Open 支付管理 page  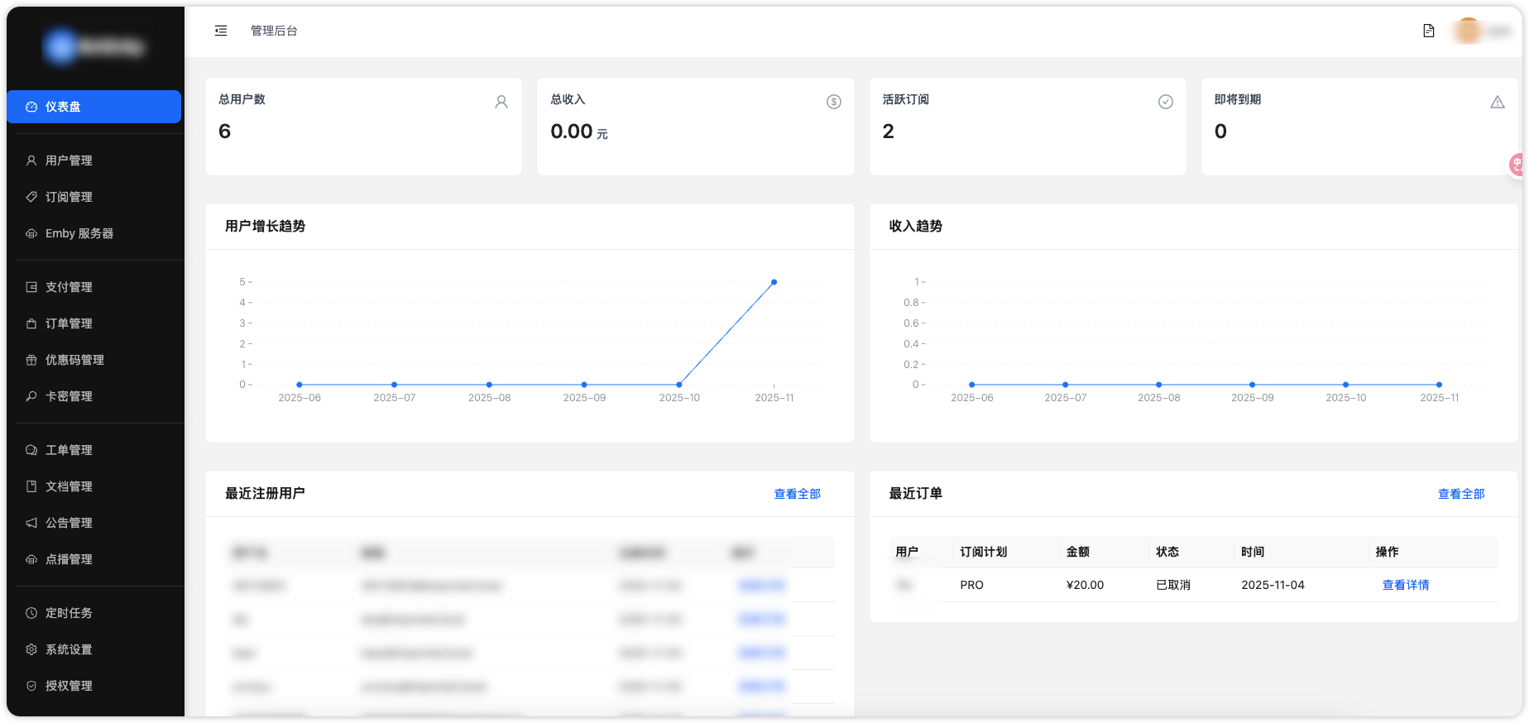pyautogui.click(x=69, y=287)
